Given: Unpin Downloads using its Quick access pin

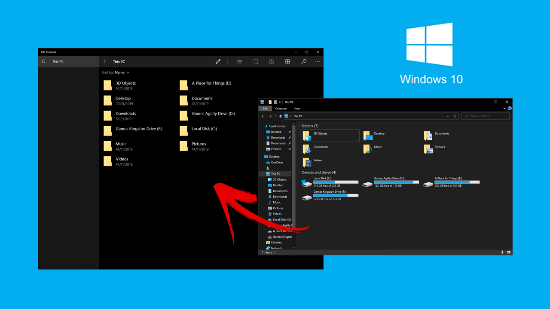Looking at the screenshot, I should point(290,138).
